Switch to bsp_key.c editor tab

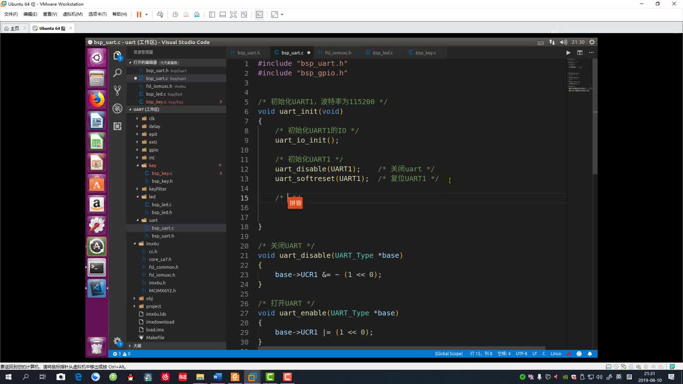tap(425, 53)
